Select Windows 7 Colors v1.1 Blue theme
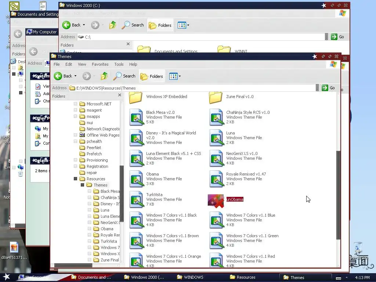Viewport: 376px width, 282px height. tap(216, 220)
